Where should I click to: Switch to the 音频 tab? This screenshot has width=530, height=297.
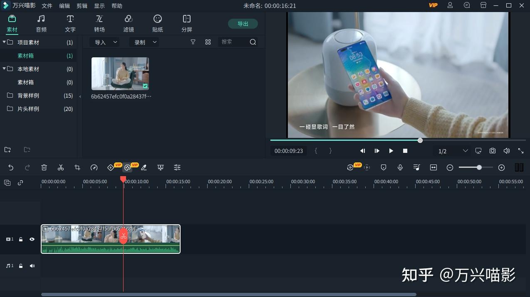[x=41, y=24]
